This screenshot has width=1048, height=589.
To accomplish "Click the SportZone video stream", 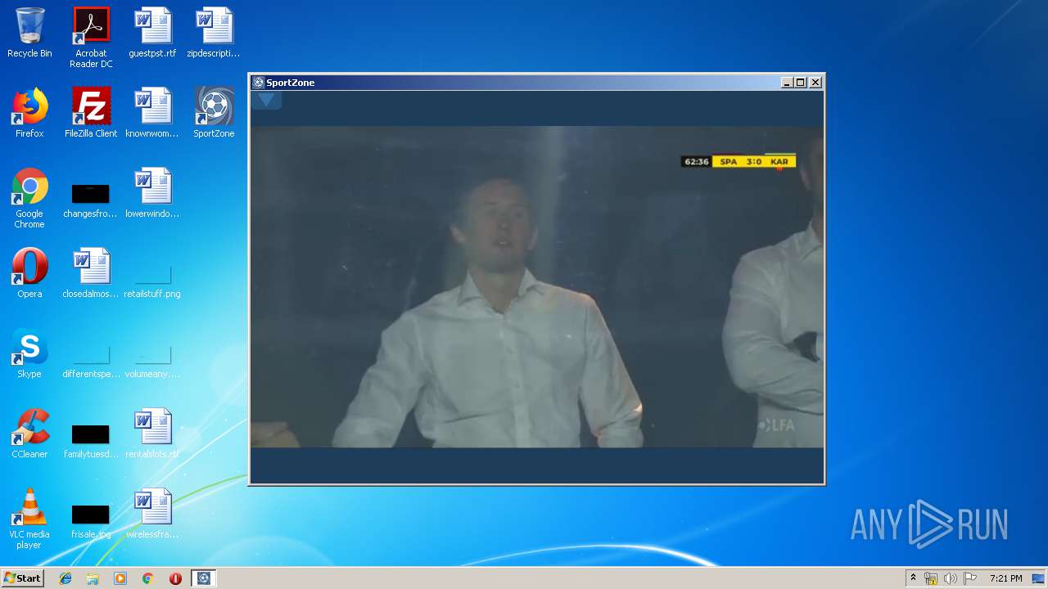I will [537, 286].
